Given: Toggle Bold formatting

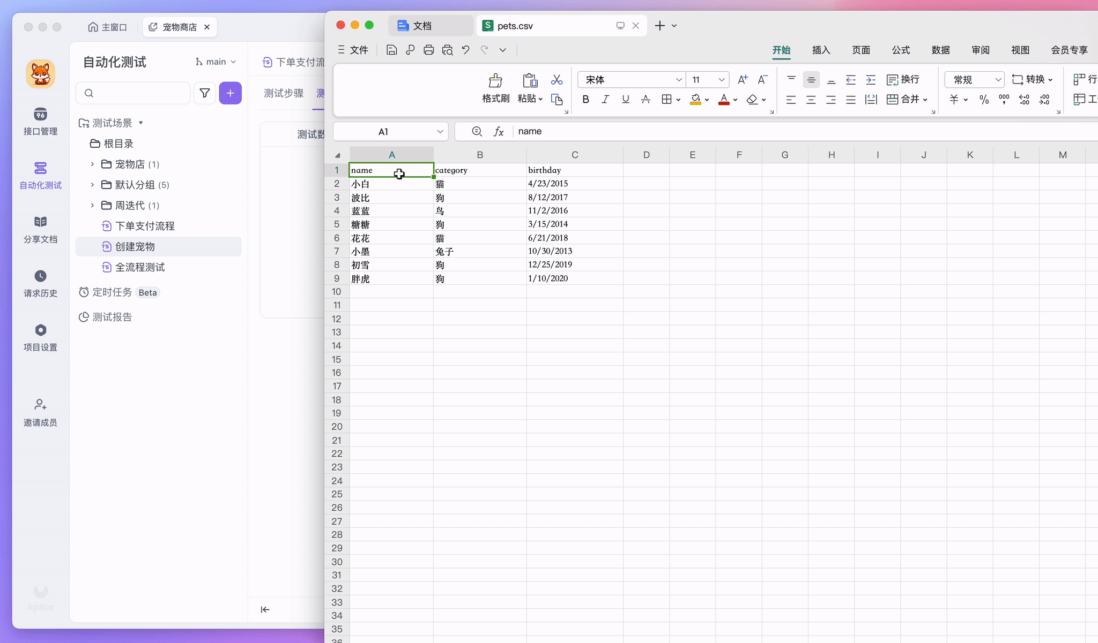Looking at the screenshot, I should [585, 99].
